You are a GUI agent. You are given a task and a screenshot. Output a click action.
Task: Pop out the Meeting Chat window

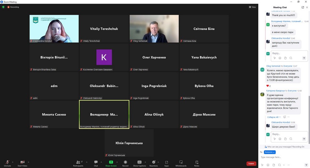(x=303, y=7)
